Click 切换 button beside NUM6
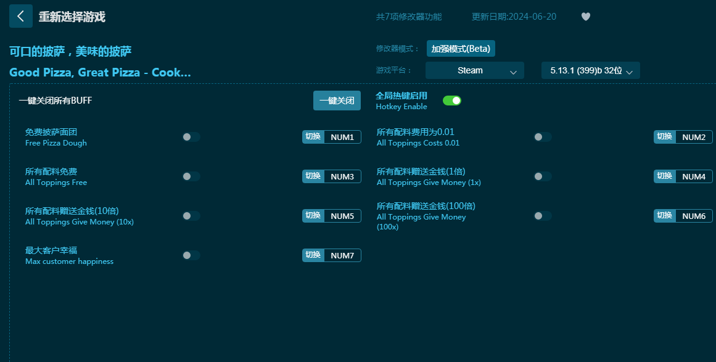Viewport: 716px width, 362px height. [665, 216]
